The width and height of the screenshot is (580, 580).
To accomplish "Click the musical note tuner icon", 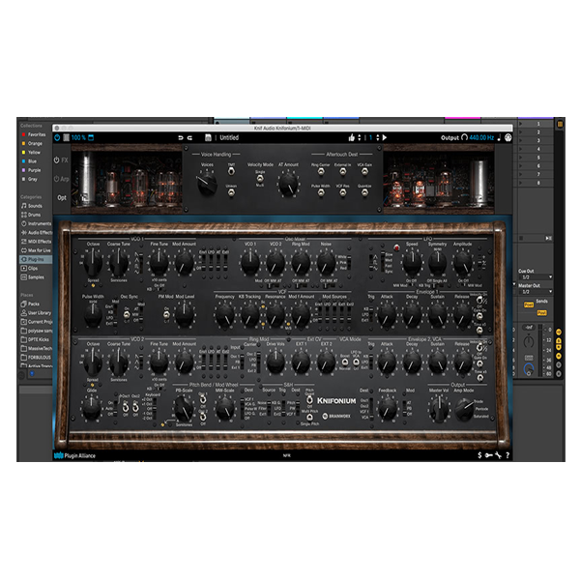I will coord(499,137).
